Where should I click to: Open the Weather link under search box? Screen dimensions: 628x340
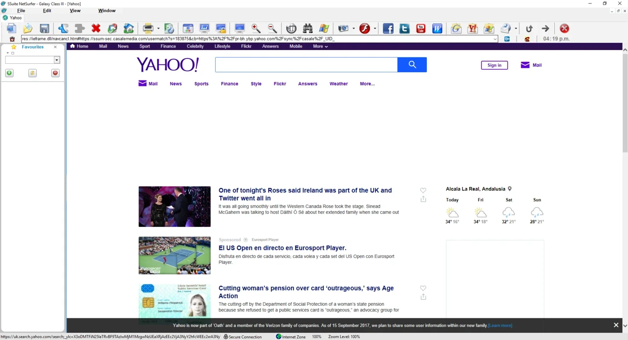(x=338, y=84)
